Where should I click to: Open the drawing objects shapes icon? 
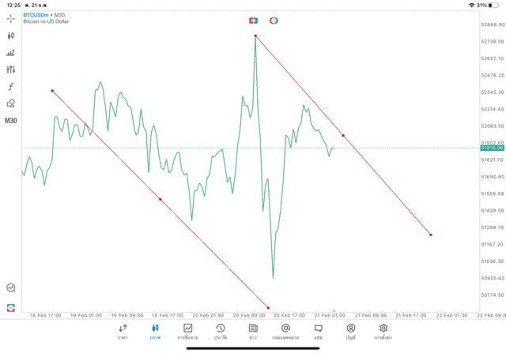point(11,103)
